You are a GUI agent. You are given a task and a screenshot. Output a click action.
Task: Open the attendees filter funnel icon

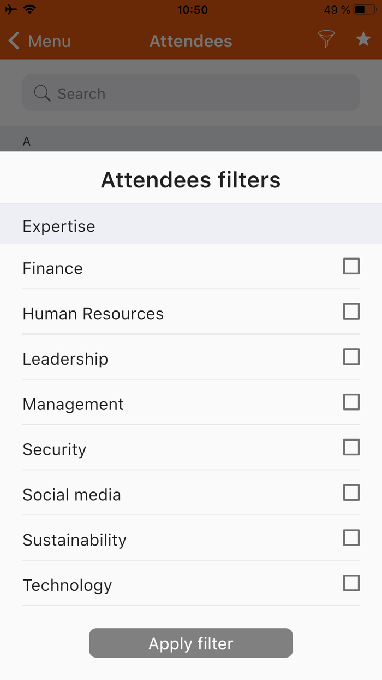[x=326, y=39]
